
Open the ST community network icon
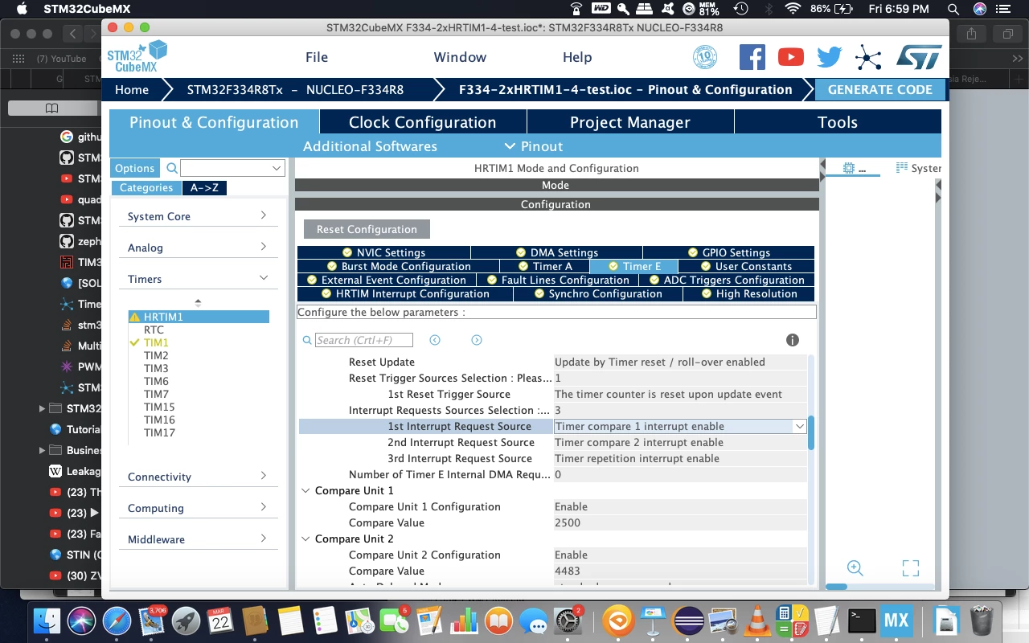pos(868,57)
